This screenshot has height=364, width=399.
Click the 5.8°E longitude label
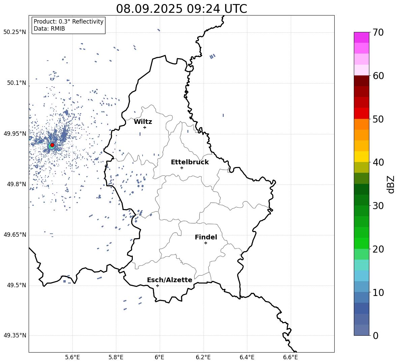116,357
